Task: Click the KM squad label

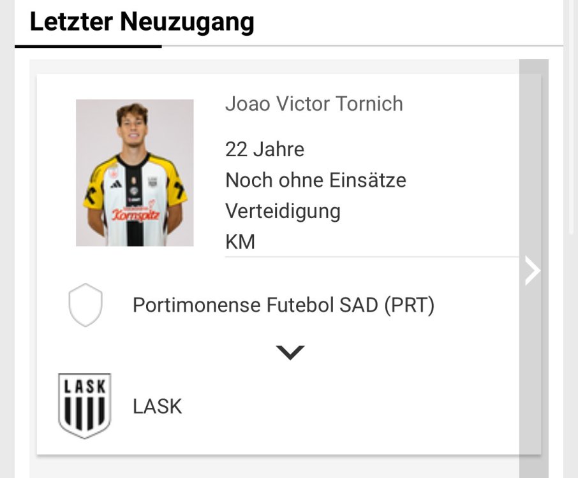Action: pos(240,242)
